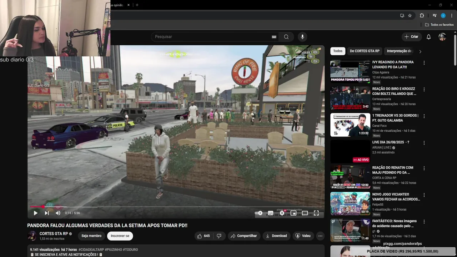The width and height of the screenshot is (457, 257).
Task: Open the Chrome profile icon
Action: tap(443, 15)
